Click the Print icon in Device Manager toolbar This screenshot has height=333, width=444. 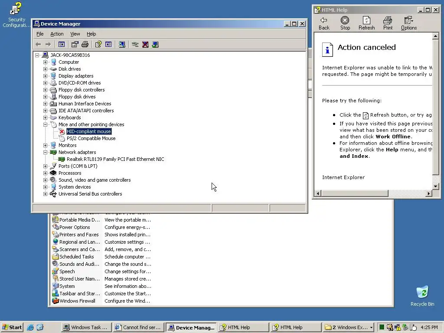[85, 45]
